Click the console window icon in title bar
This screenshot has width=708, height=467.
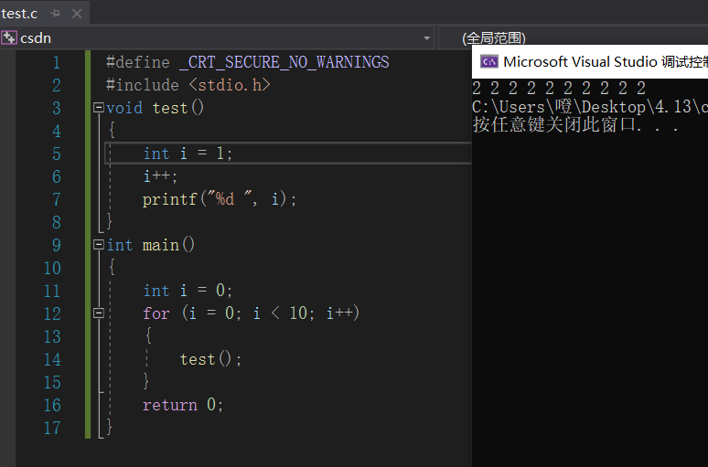(489, 61)
